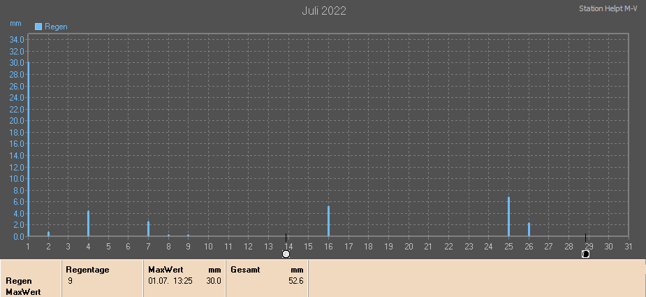Screen dimensions: 646x297
Task: Click the rain bar on day 26
Action: point(529,229)
